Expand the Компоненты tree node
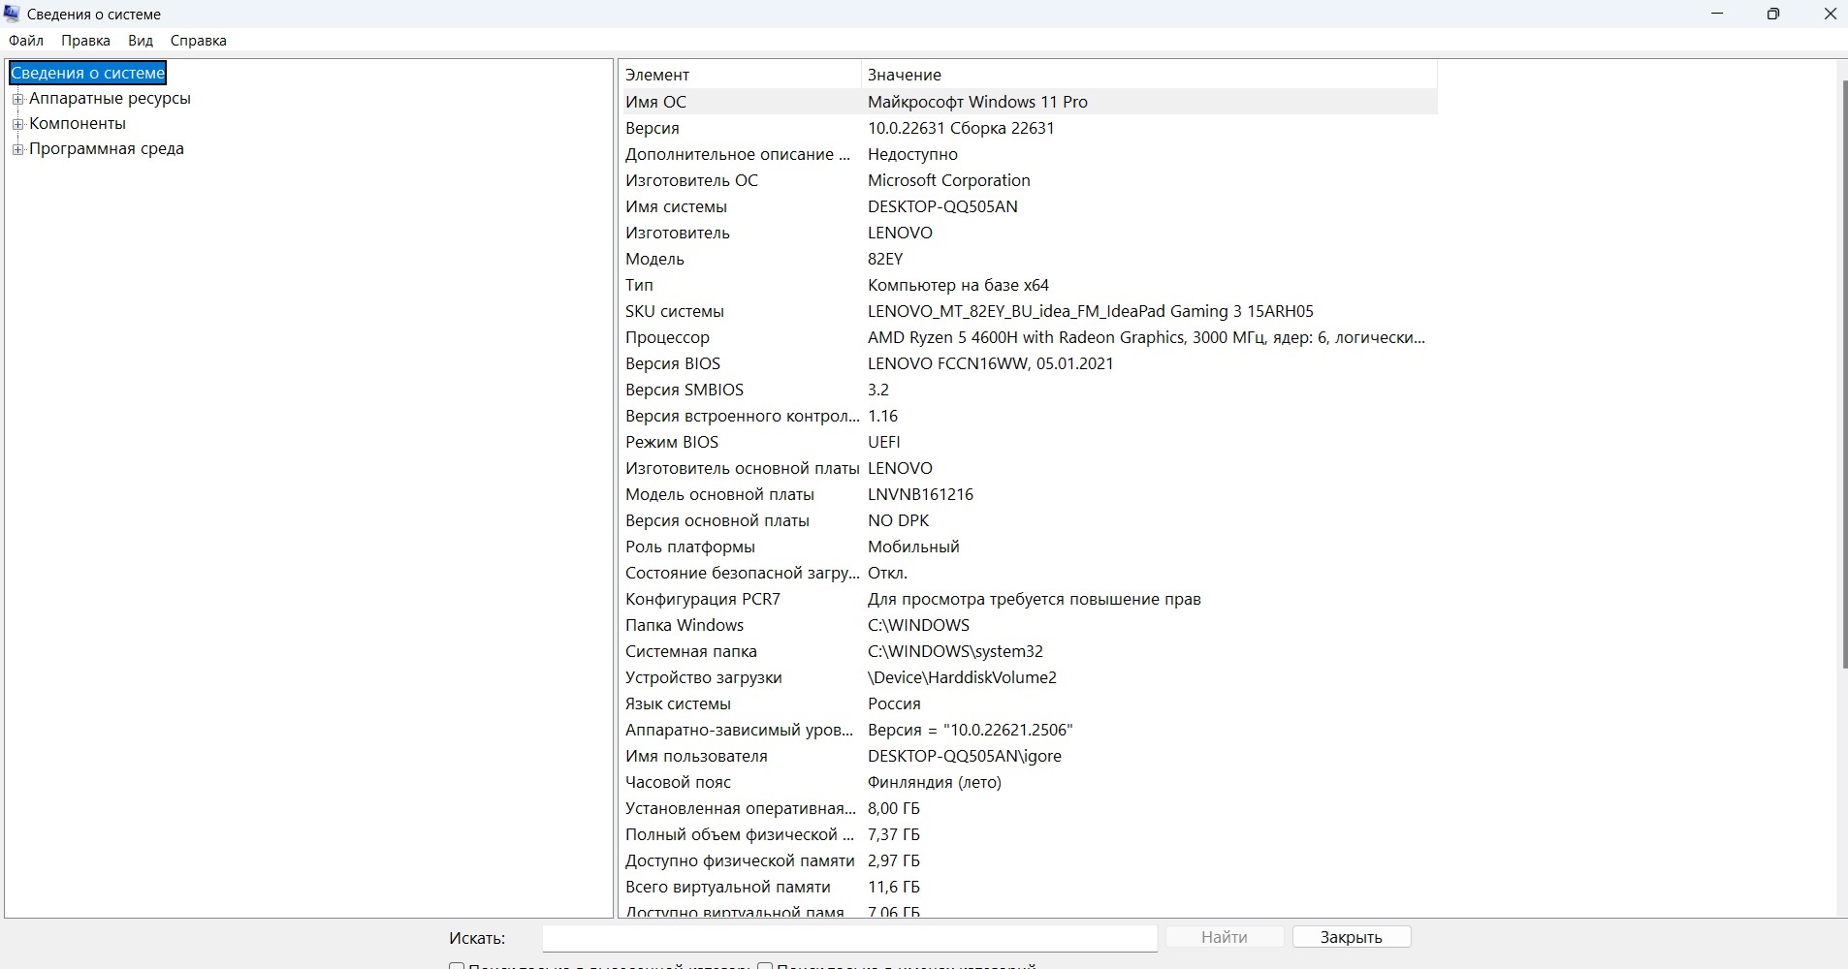Image resolution: width=1848 pixels, height=969 pixels. [17, 124]
